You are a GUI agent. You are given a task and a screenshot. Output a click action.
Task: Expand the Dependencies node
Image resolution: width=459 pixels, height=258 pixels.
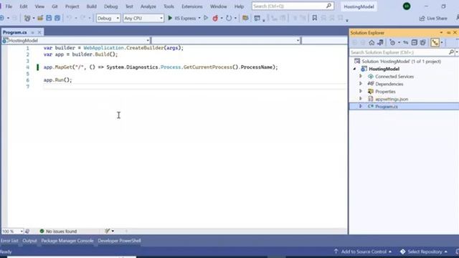pyautogui.click(x=361, y=84)
